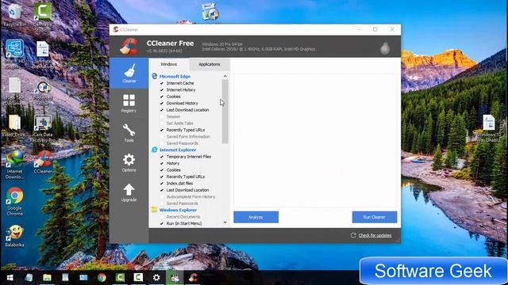This screenshot has width=508, height=285.
Task: Click the empty results panel
Action: pos(315,141)
